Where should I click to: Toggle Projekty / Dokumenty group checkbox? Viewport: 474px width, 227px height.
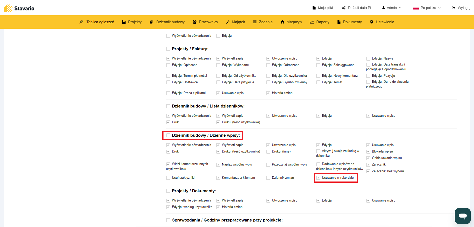coord(168,191)
